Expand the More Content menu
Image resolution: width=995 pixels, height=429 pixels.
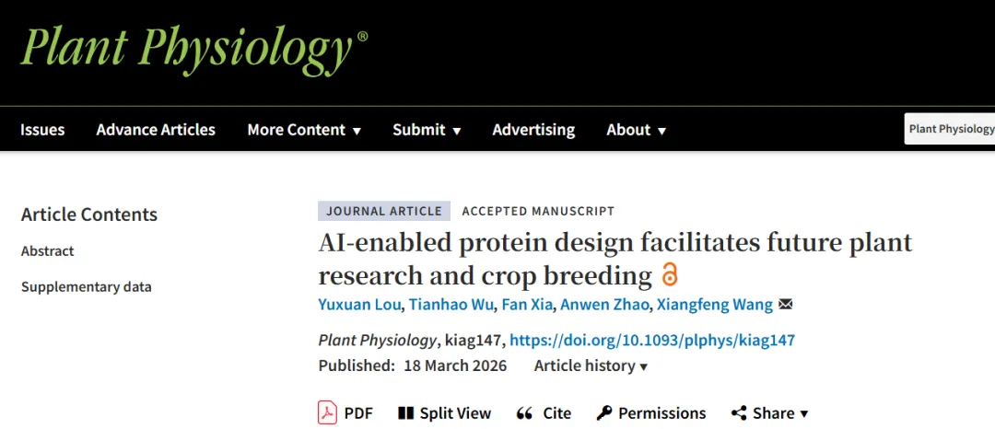point(304,130)
